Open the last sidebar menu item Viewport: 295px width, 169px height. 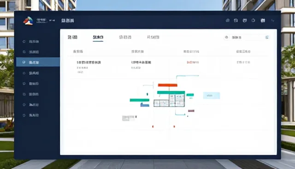coord(34,115)
